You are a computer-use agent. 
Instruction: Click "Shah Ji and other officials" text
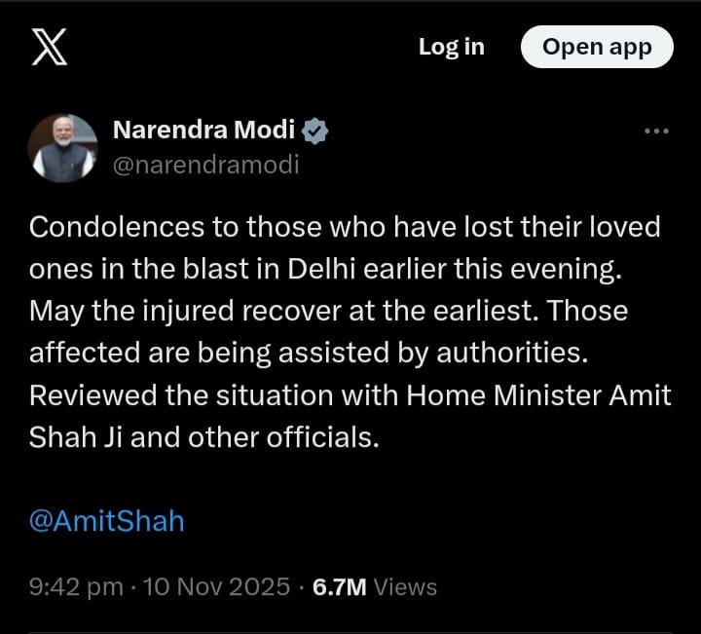coord(203,438)
